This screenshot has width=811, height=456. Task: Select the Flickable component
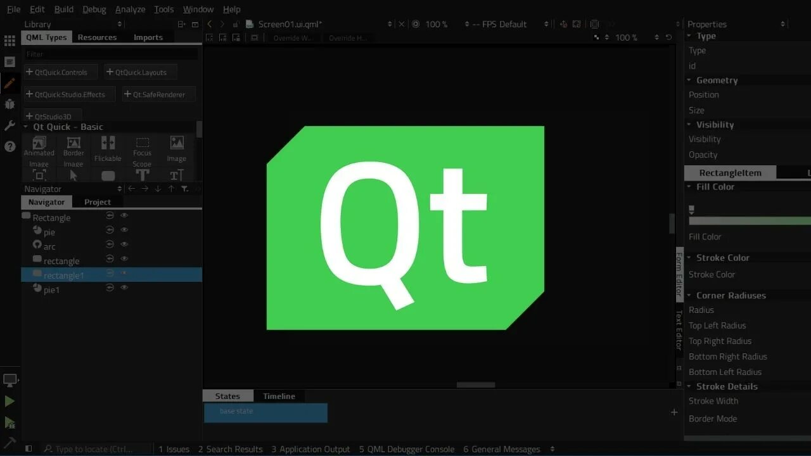[108, 149]
